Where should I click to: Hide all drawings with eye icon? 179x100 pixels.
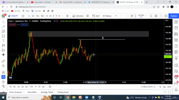tap(3, 86)
